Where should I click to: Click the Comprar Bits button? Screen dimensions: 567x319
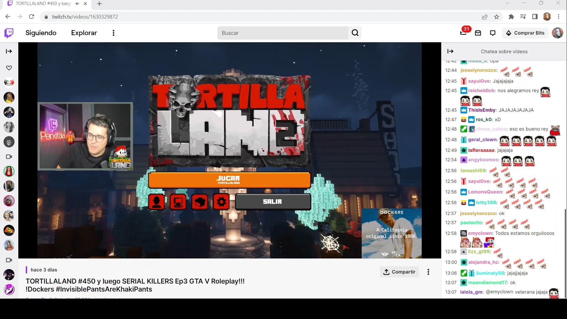[x=525, y=33]
